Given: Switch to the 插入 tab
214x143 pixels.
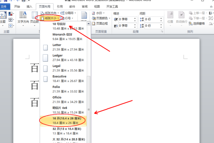Looking at the screenshot, I should coord(29,6).
